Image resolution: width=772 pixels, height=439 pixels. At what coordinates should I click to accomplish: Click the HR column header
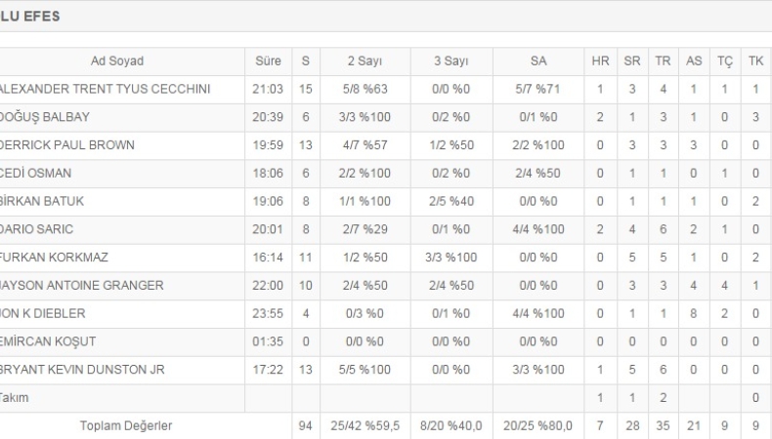point(600,61)
